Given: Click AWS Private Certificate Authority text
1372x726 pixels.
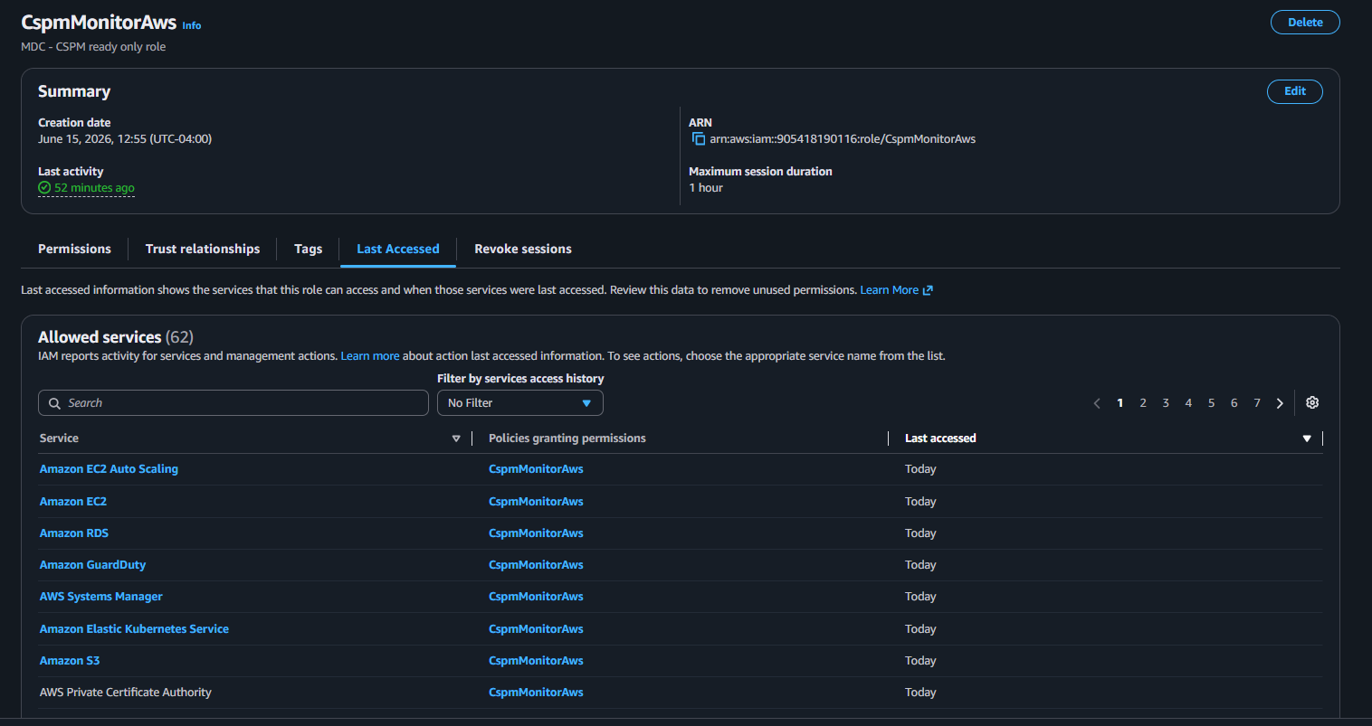Looking at the screenshot, I should pyautogui.click(x=126, y=693).
